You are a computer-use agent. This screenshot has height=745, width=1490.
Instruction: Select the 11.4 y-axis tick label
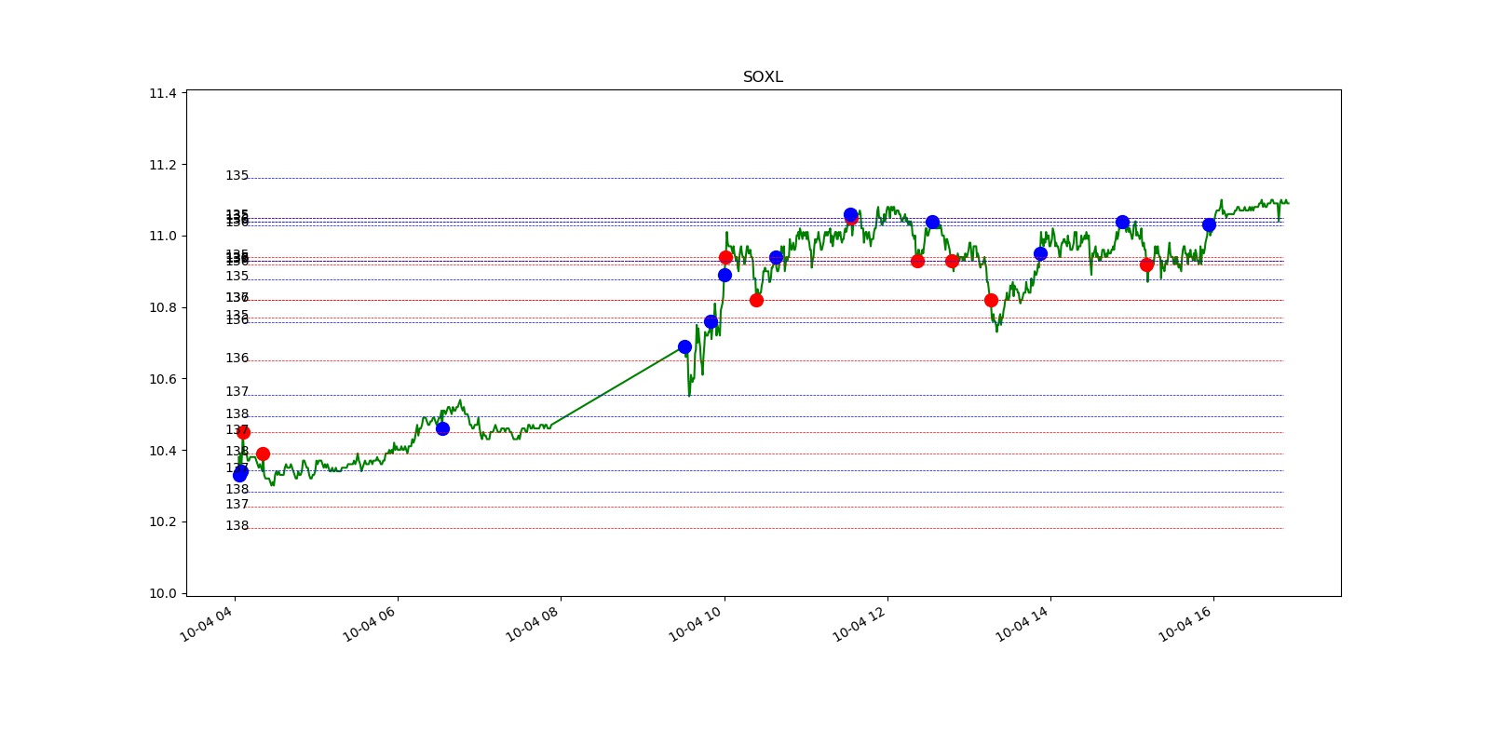pos(162,93)
